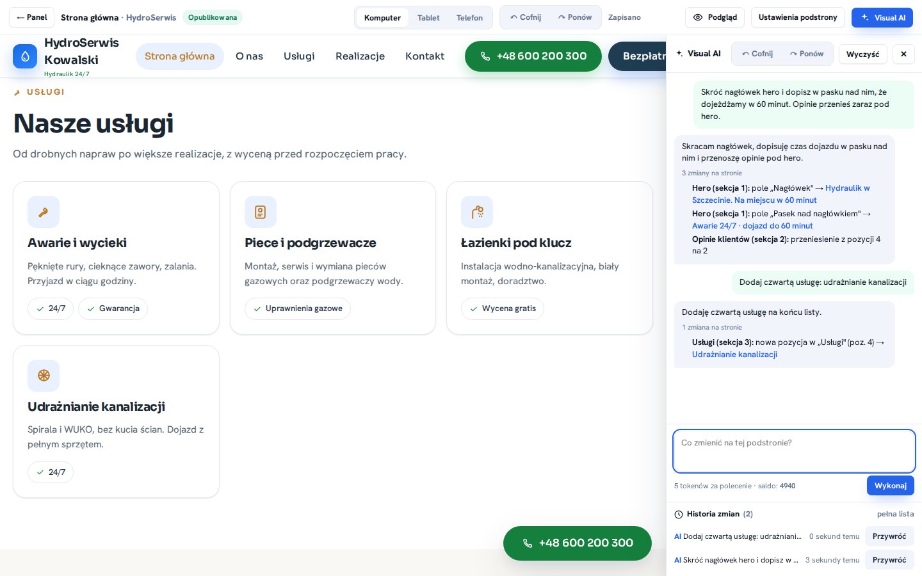Open Usługi navigation item
The height and width of the screenshot is (576, 922).
coord(299,56)
